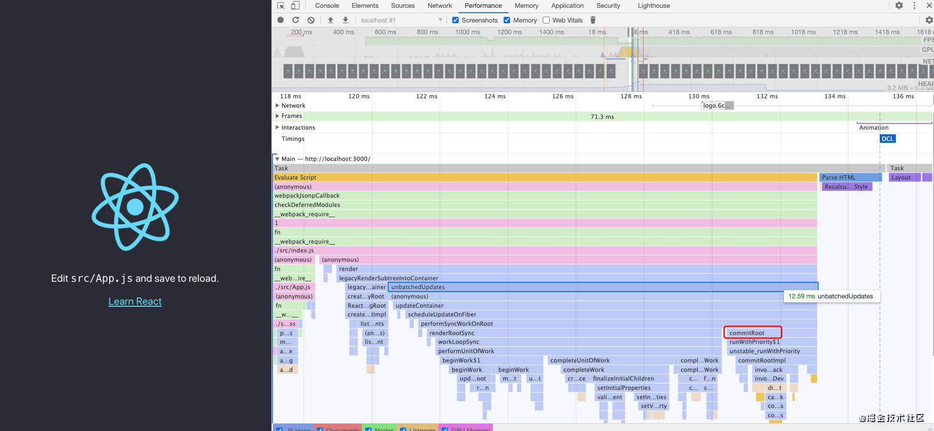Open the Lighthouse tab

(654, 6)
